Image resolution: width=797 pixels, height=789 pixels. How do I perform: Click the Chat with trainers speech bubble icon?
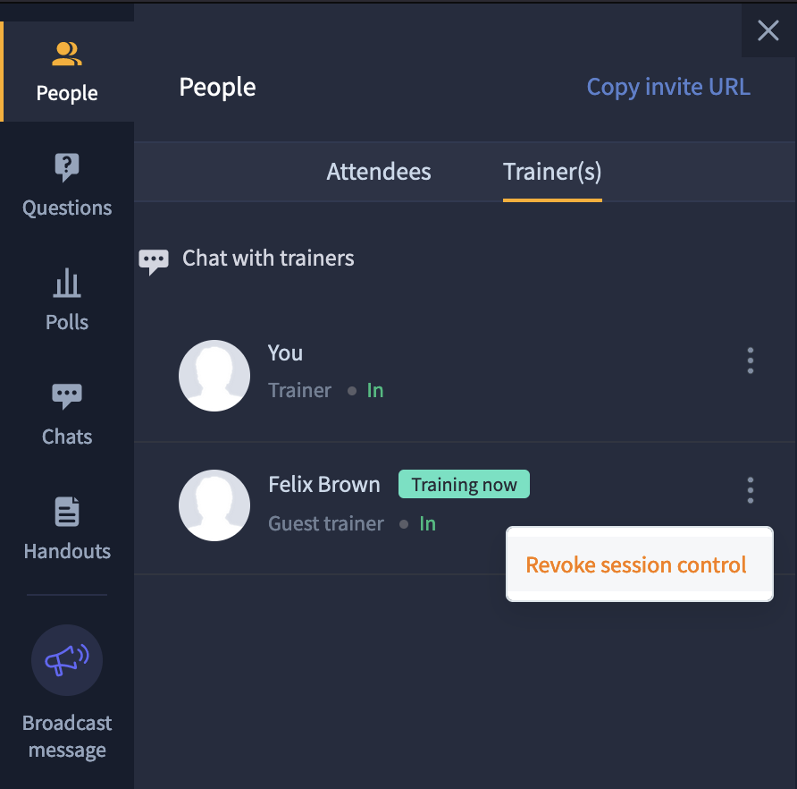pos(154,261)
